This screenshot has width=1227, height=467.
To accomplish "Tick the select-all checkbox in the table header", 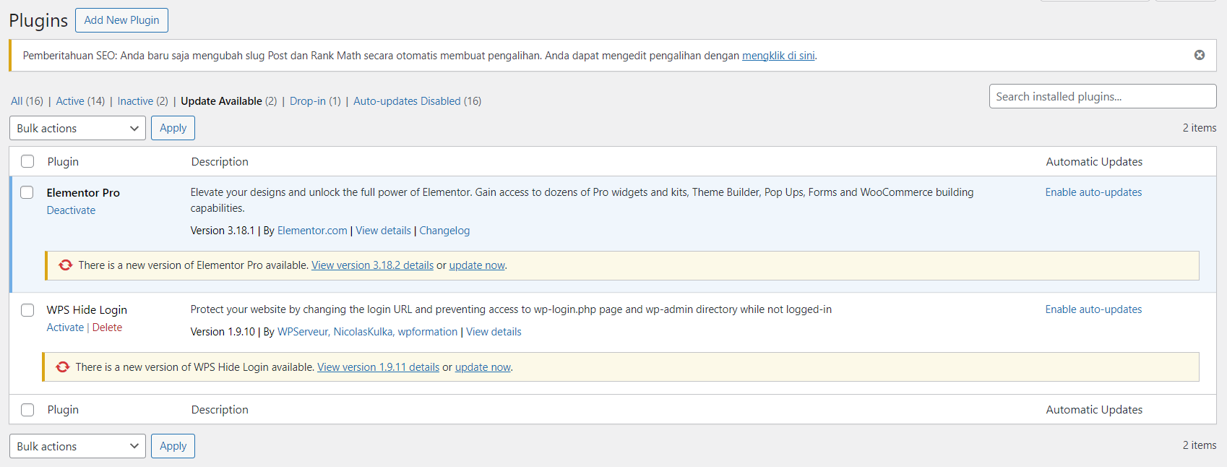I will pos(27,161).
